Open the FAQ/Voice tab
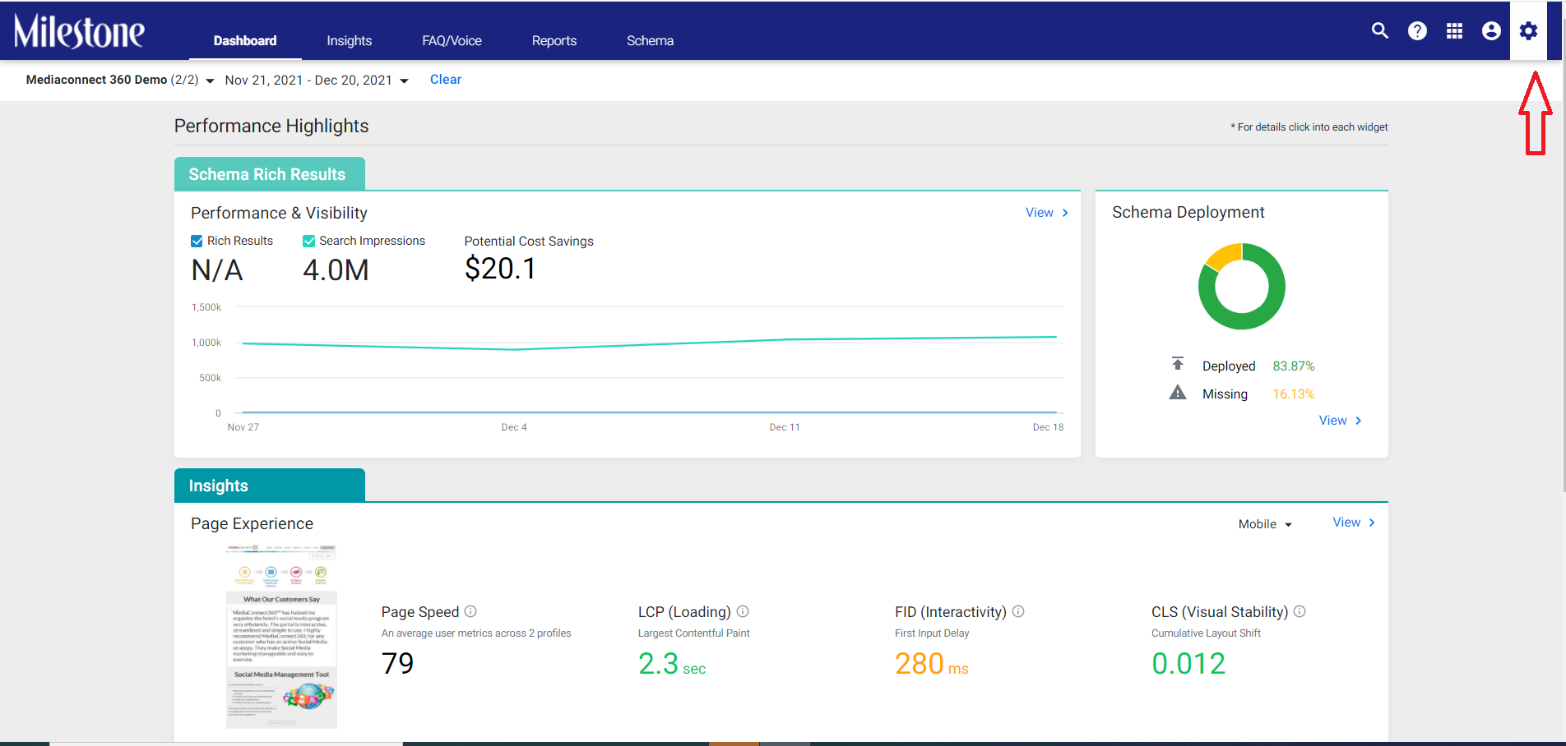 pyautogui.click(x=452, y=40)
